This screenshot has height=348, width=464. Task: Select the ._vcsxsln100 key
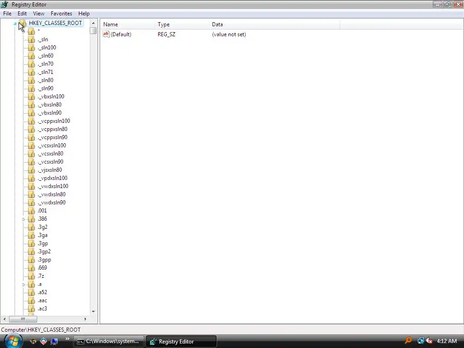pyautogui.click(x=52, y=145)
